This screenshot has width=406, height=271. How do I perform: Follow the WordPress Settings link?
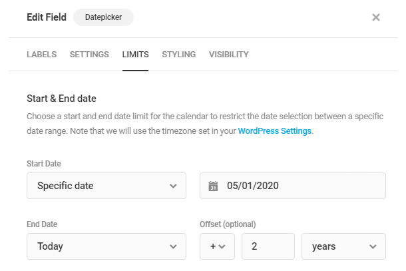pos(274,131)
